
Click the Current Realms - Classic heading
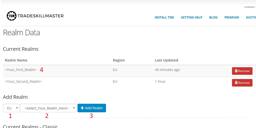tap(30, 126)
